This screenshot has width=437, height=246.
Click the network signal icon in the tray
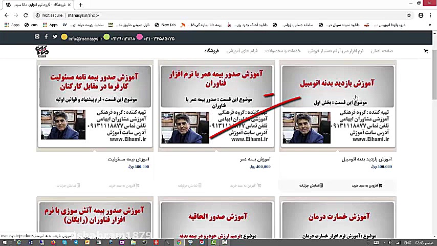[398, 242]
